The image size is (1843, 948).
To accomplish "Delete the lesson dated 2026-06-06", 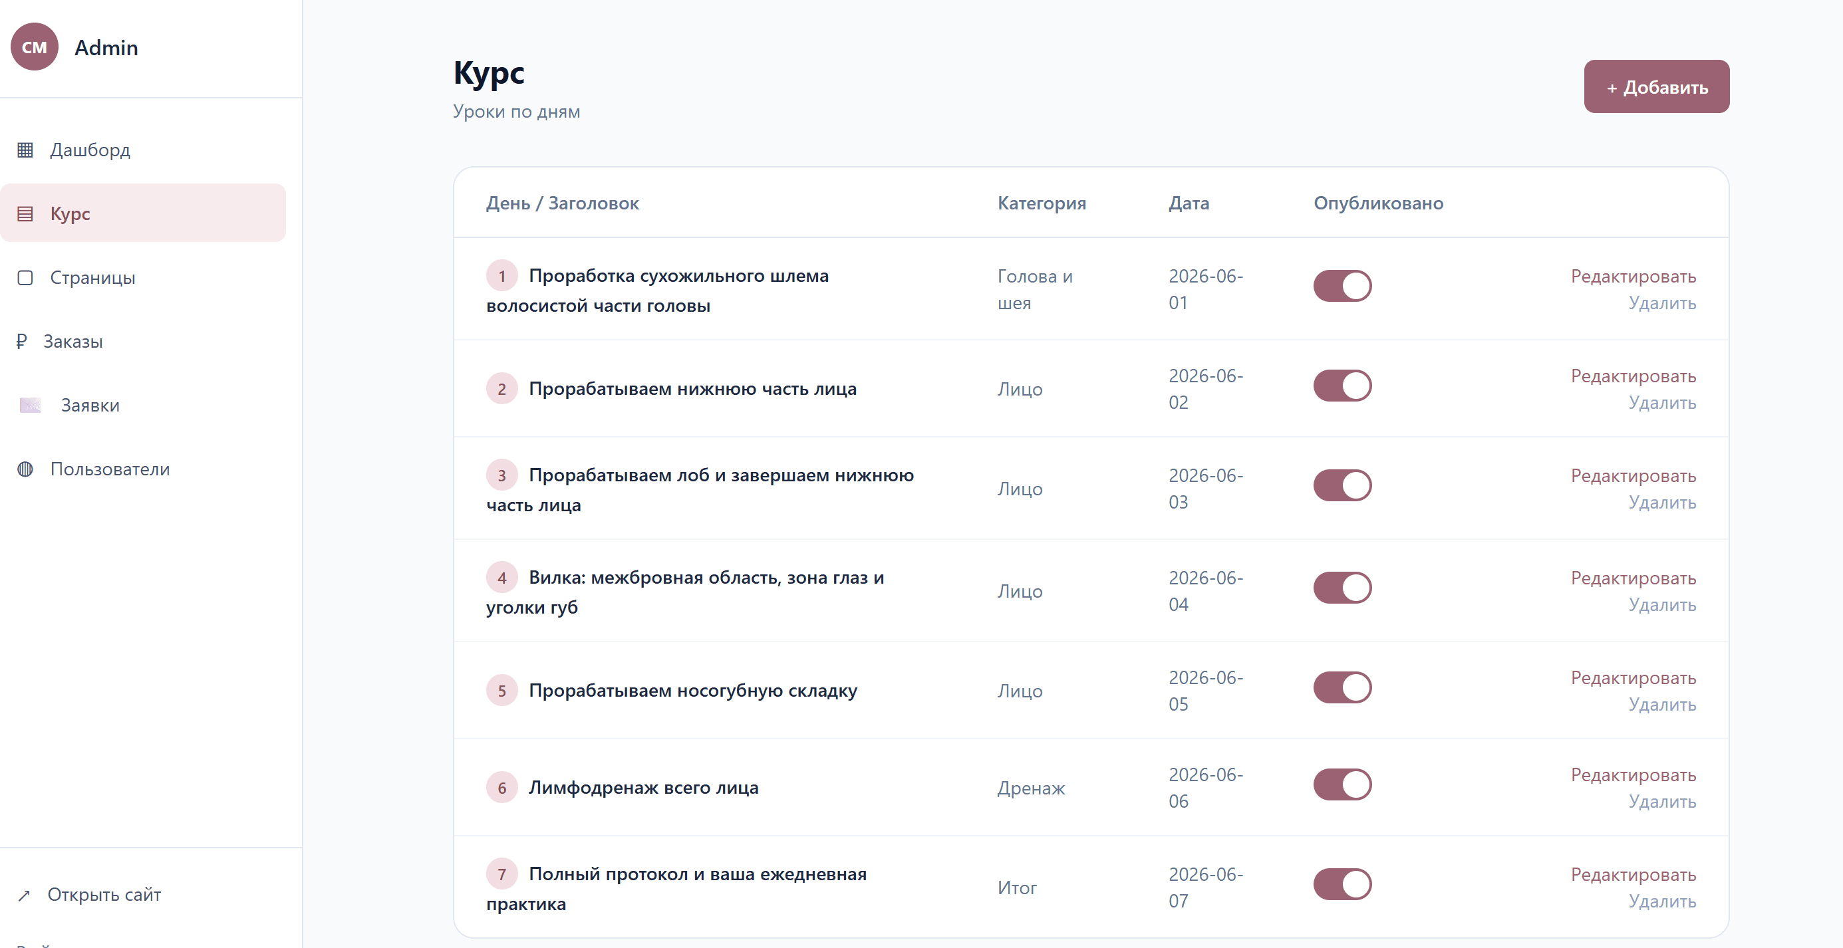I will 1662,802.
